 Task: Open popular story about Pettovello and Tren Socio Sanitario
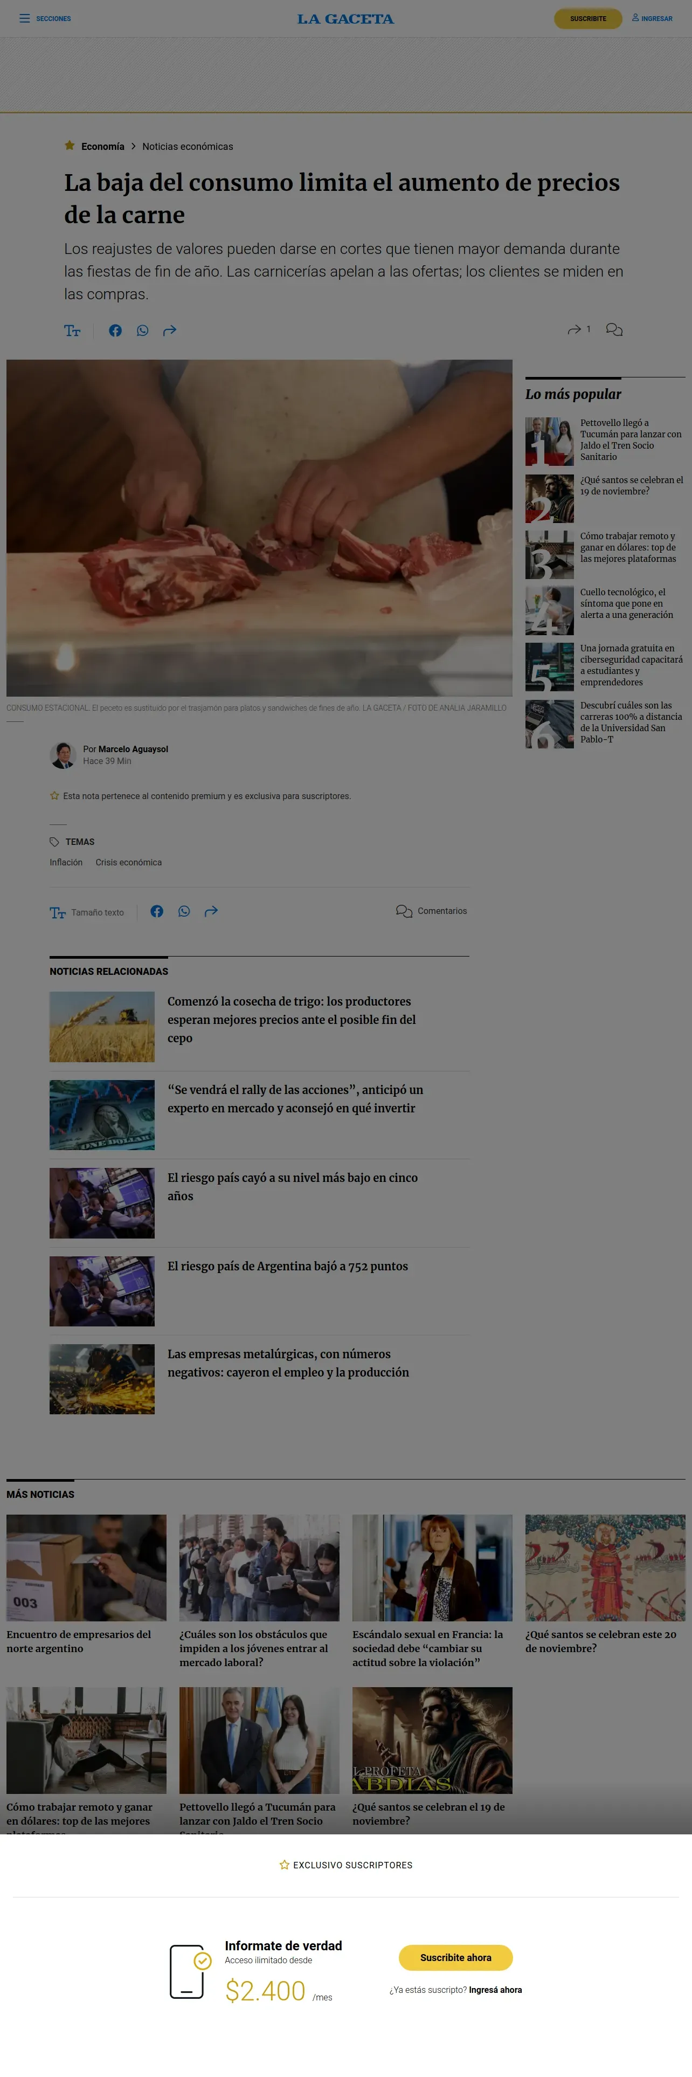631,439
